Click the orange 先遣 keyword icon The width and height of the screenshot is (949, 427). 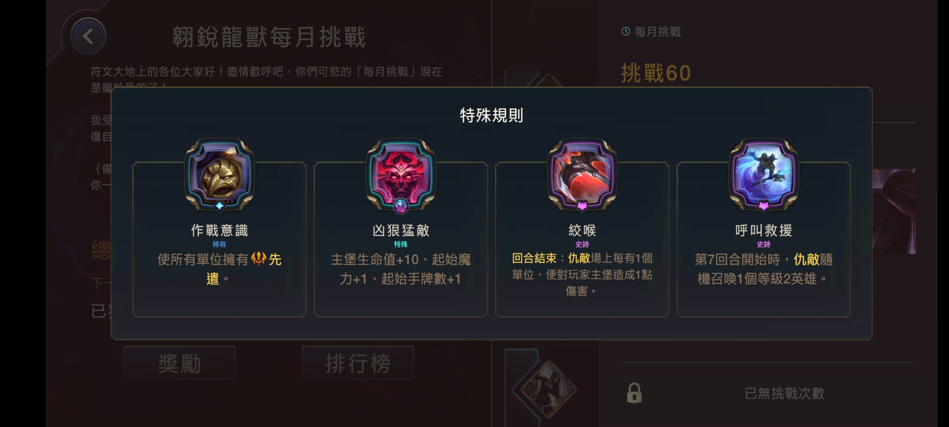[x=258, y=259]
